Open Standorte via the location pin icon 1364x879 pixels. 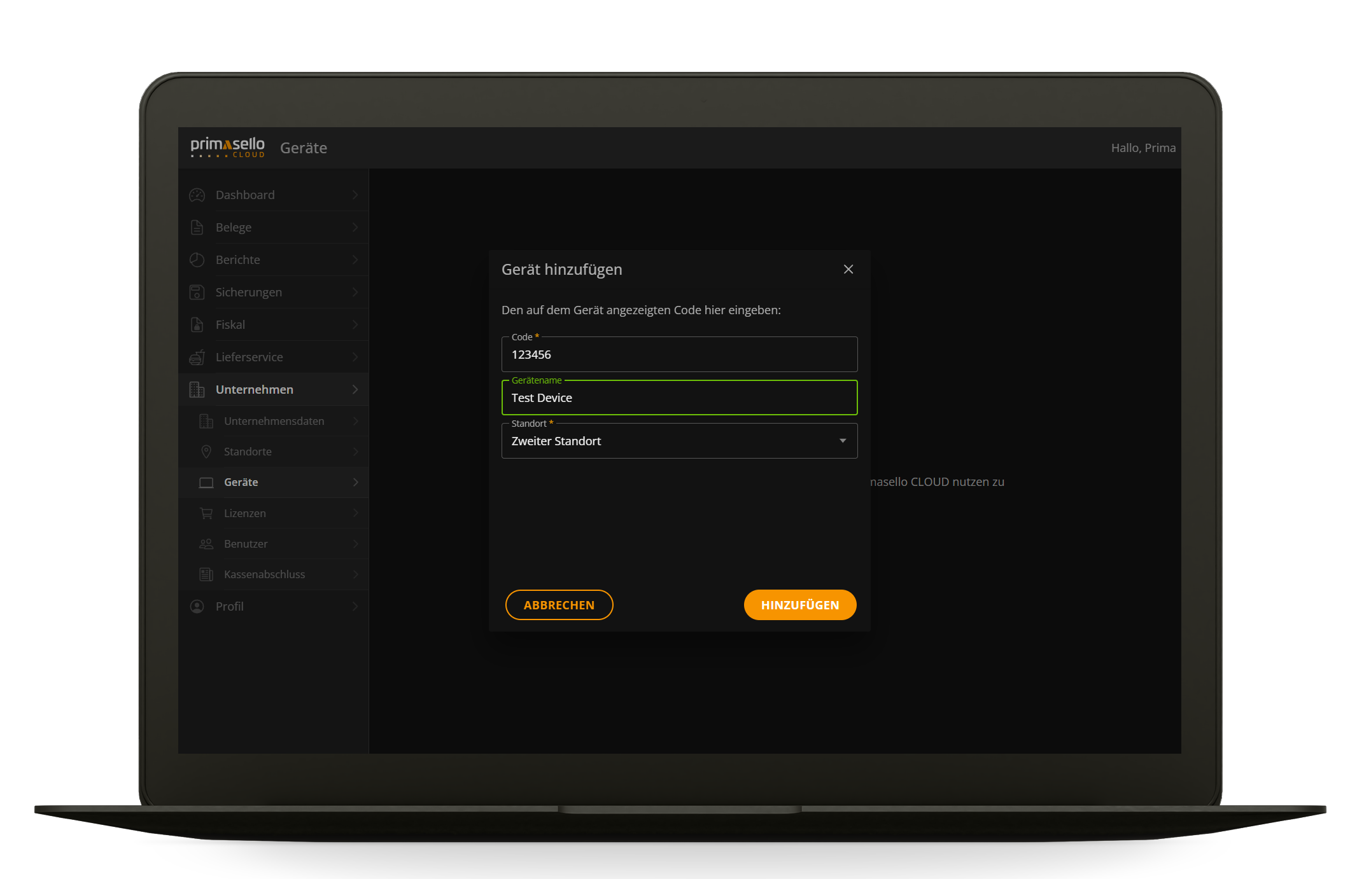pos(206,452)
